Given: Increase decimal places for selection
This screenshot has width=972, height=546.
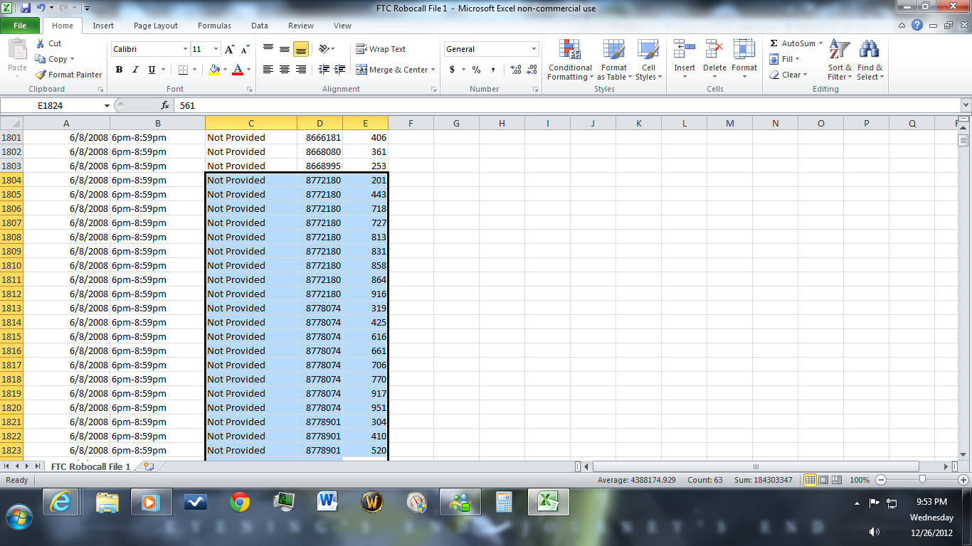Looking at the screenshot, I should point(517,70).
